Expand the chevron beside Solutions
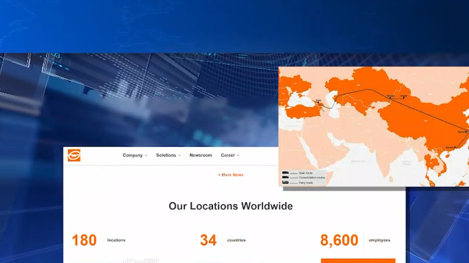This screenshot has height=263, width=469. [x=180, y=156]
